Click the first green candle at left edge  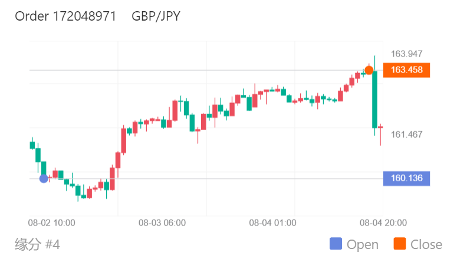32,144
